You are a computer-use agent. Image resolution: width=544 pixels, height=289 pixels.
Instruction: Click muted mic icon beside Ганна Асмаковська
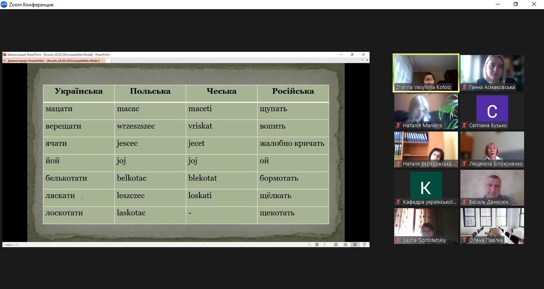point(464,87)
